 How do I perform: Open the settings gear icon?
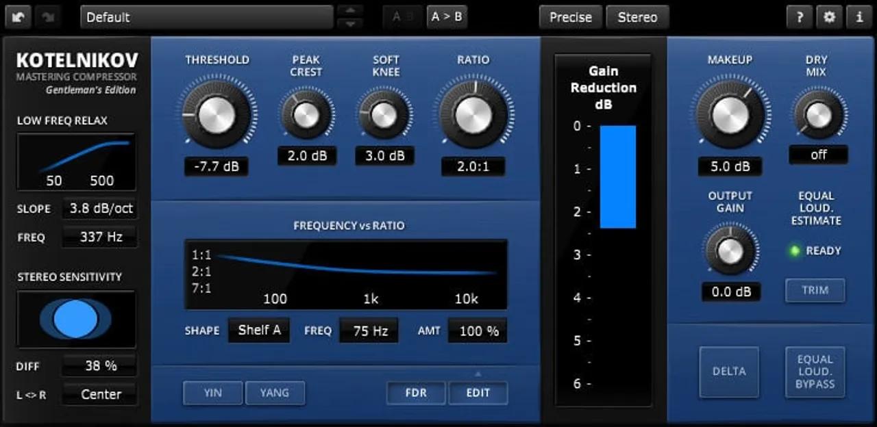(829, 17)
